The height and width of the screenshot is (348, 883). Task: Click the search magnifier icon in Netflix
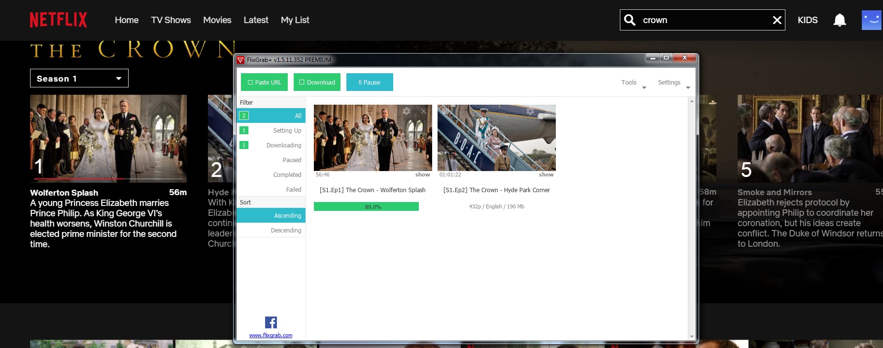point(630,20)
